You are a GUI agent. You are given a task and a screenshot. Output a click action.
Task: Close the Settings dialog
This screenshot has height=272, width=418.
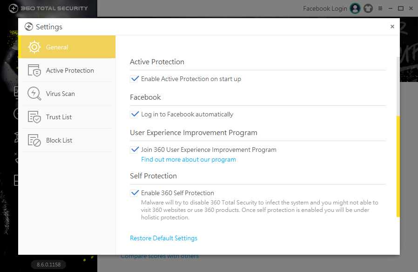[x=392, y=27]
